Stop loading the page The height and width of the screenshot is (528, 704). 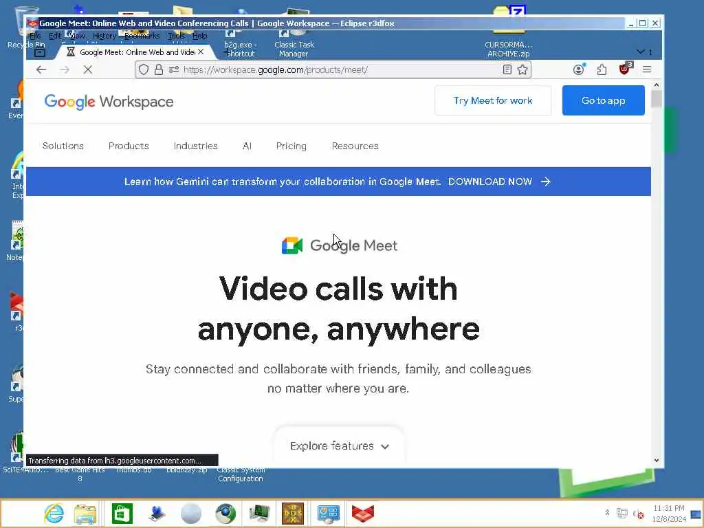(x=88, y=69)
